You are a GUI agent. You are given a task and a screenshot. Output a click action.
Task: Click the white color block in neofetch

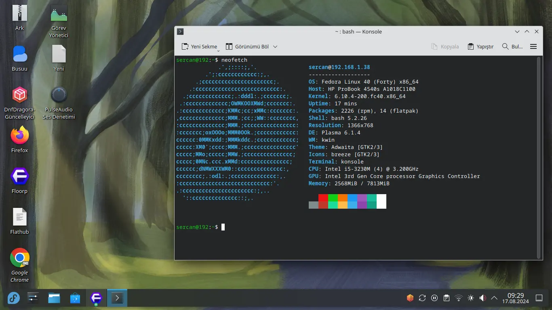pos(381,201)
